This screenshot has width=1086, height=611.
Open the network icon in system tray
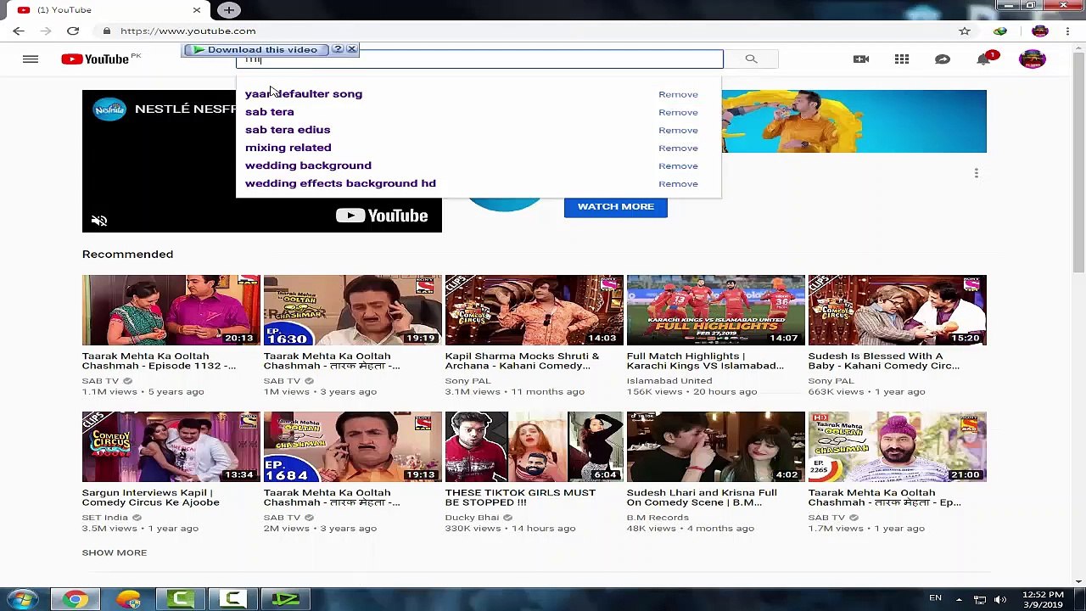point(980,600)
